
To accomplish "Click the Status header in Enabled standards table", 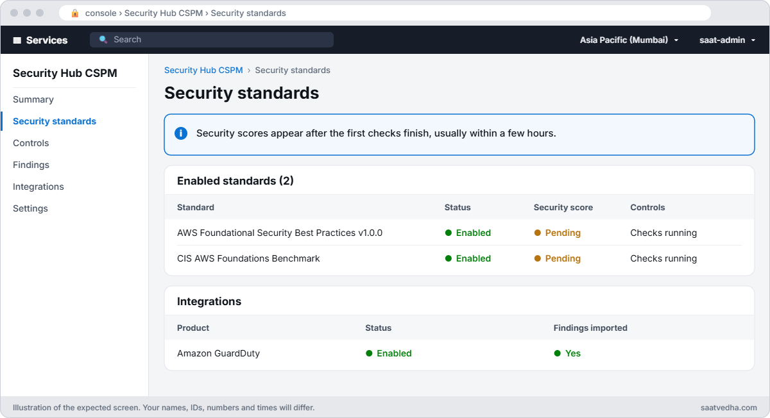I will click(x=458, y=207).
